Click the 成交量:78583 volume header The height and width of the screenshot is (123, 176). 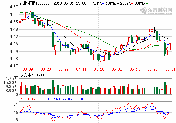31,75
